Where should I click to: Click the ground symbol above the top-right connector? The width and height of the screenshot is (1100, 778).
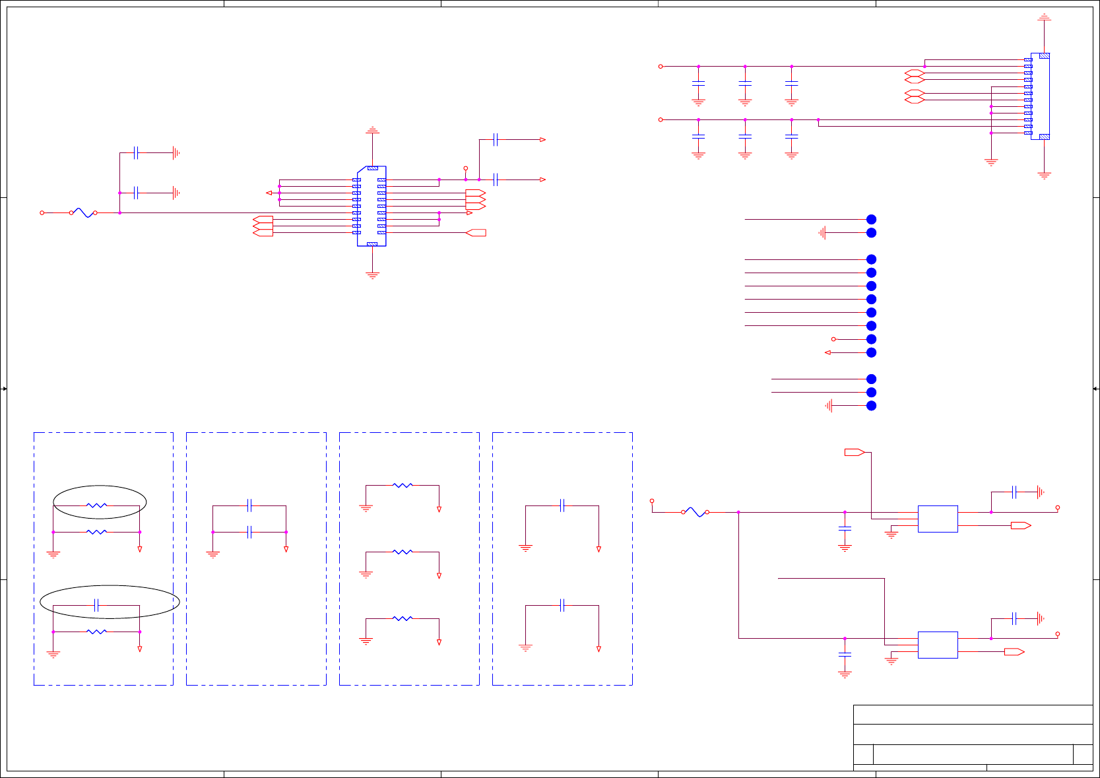pyautogui.click(x=1044, y=16)
